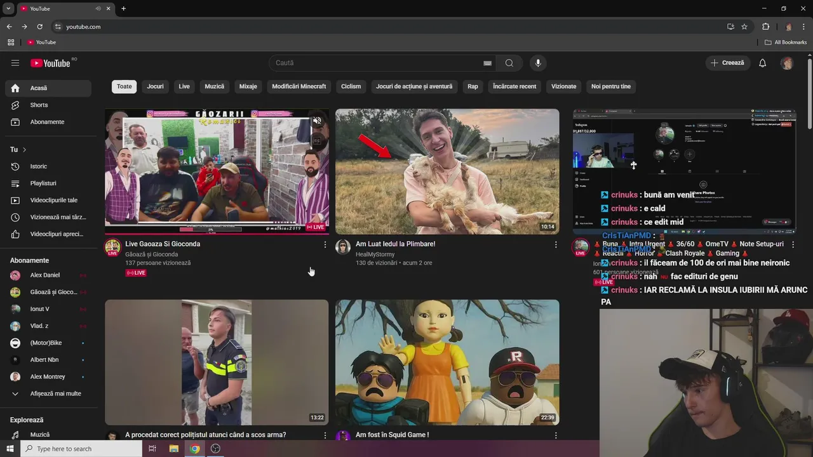Open Shorts from sidebar
The height and width of the screenshot is (457, 813).
[x=48, y=105]
